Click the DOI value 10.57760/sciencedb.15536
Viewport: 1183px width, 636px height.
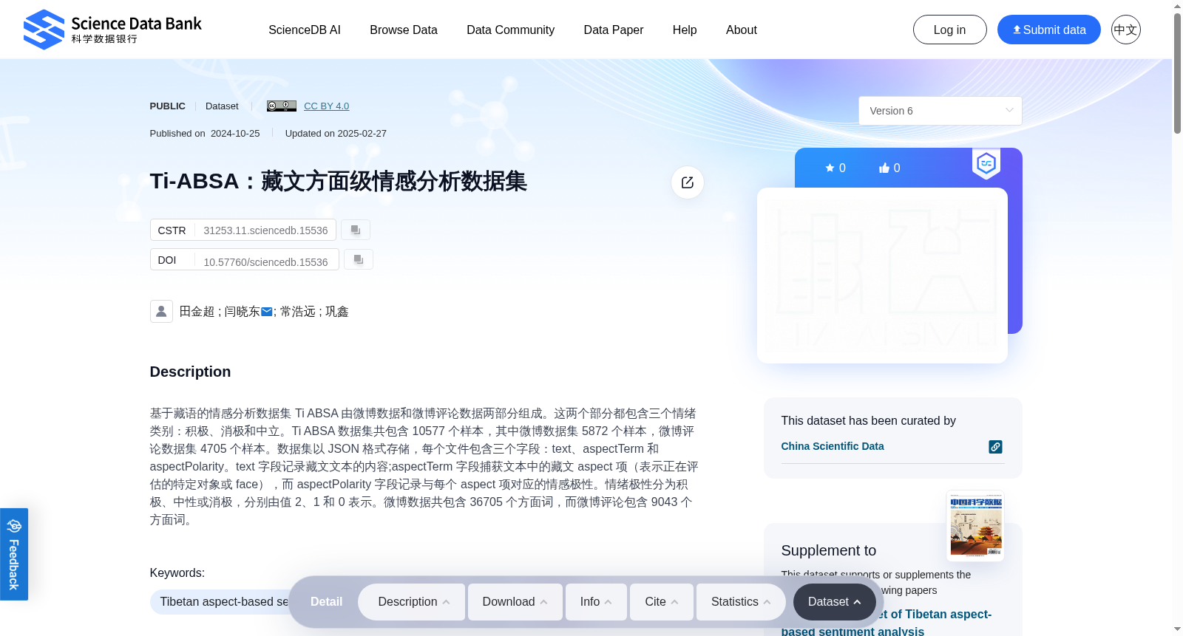[x=265, y=262]
